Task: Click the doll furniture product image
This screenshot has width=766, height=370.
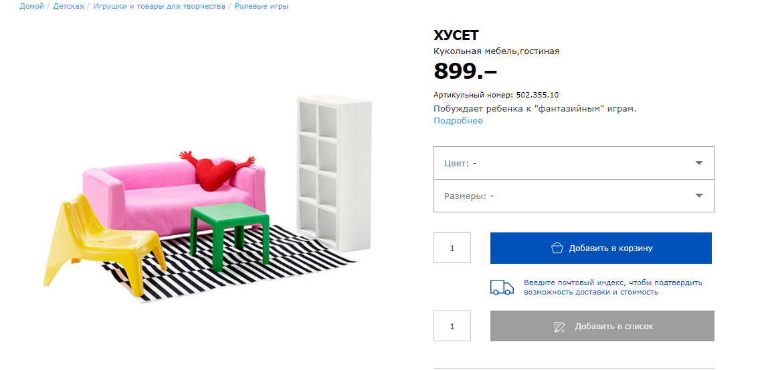Action: coord(207,199)
